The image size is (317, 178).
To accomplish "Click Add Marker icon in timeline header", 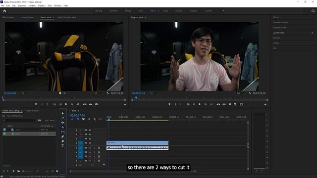I will pos(89,119).
